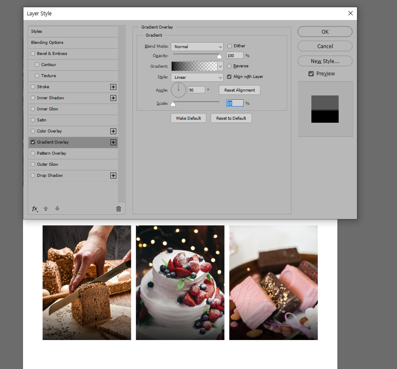Enable the Outer Glow checkbox
397x369 pixels.
[33, 164]
